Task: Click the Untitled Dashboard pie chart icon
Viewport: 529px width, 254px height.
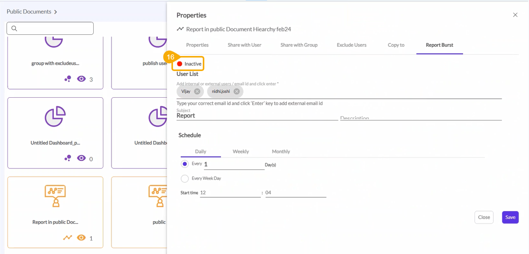Action: coord(55,117)
